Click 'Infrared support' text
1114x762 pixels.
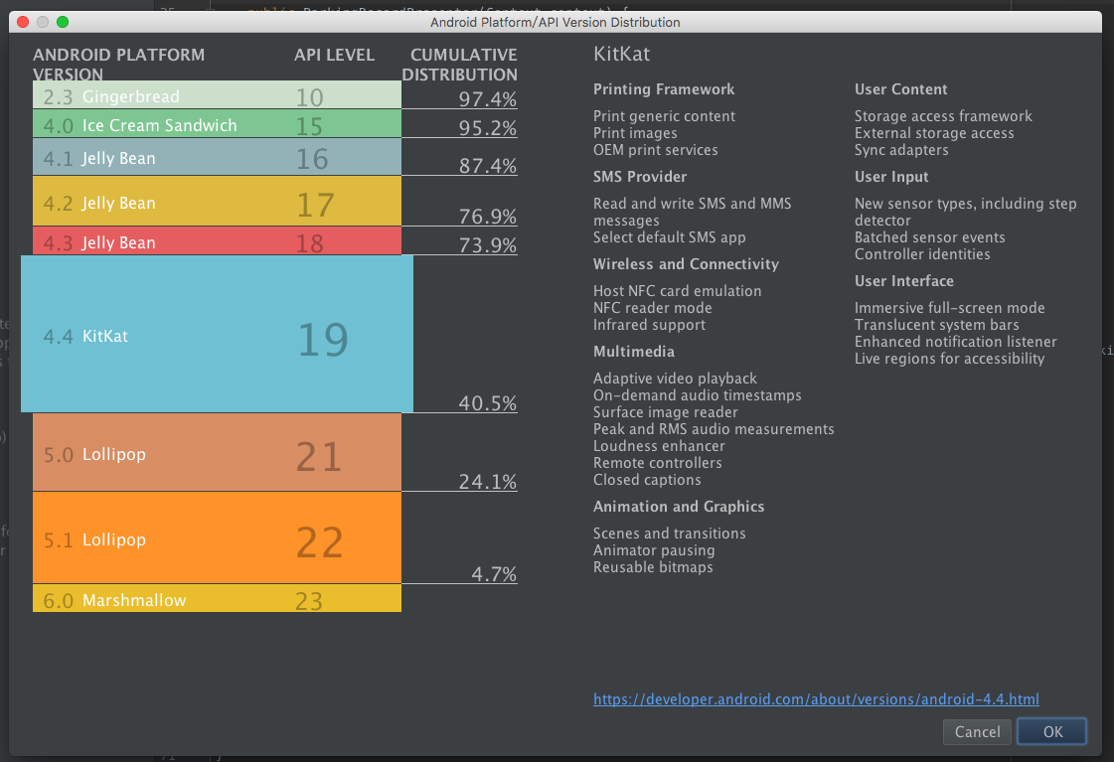649,325
